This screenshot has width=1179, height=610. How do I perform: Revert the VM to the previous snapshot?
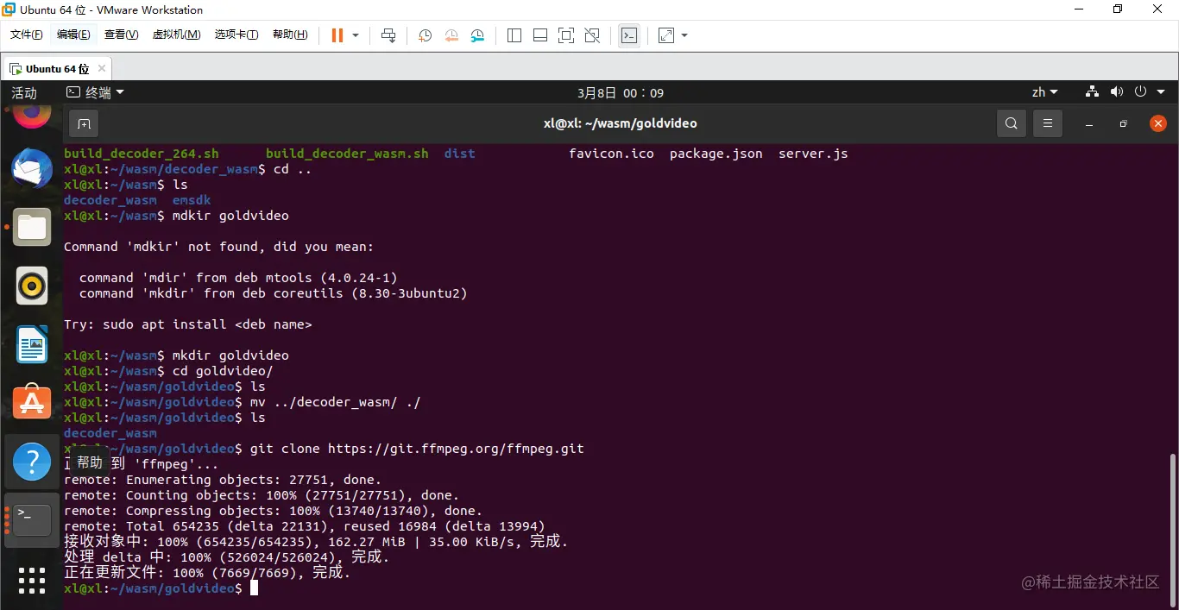tap(451, 35)
